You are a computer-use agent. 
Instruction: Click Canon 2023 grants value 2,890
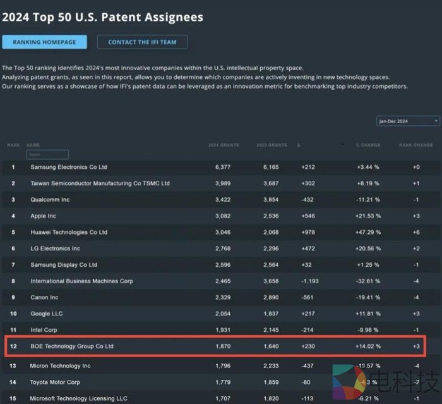click(x=271, y=297)
